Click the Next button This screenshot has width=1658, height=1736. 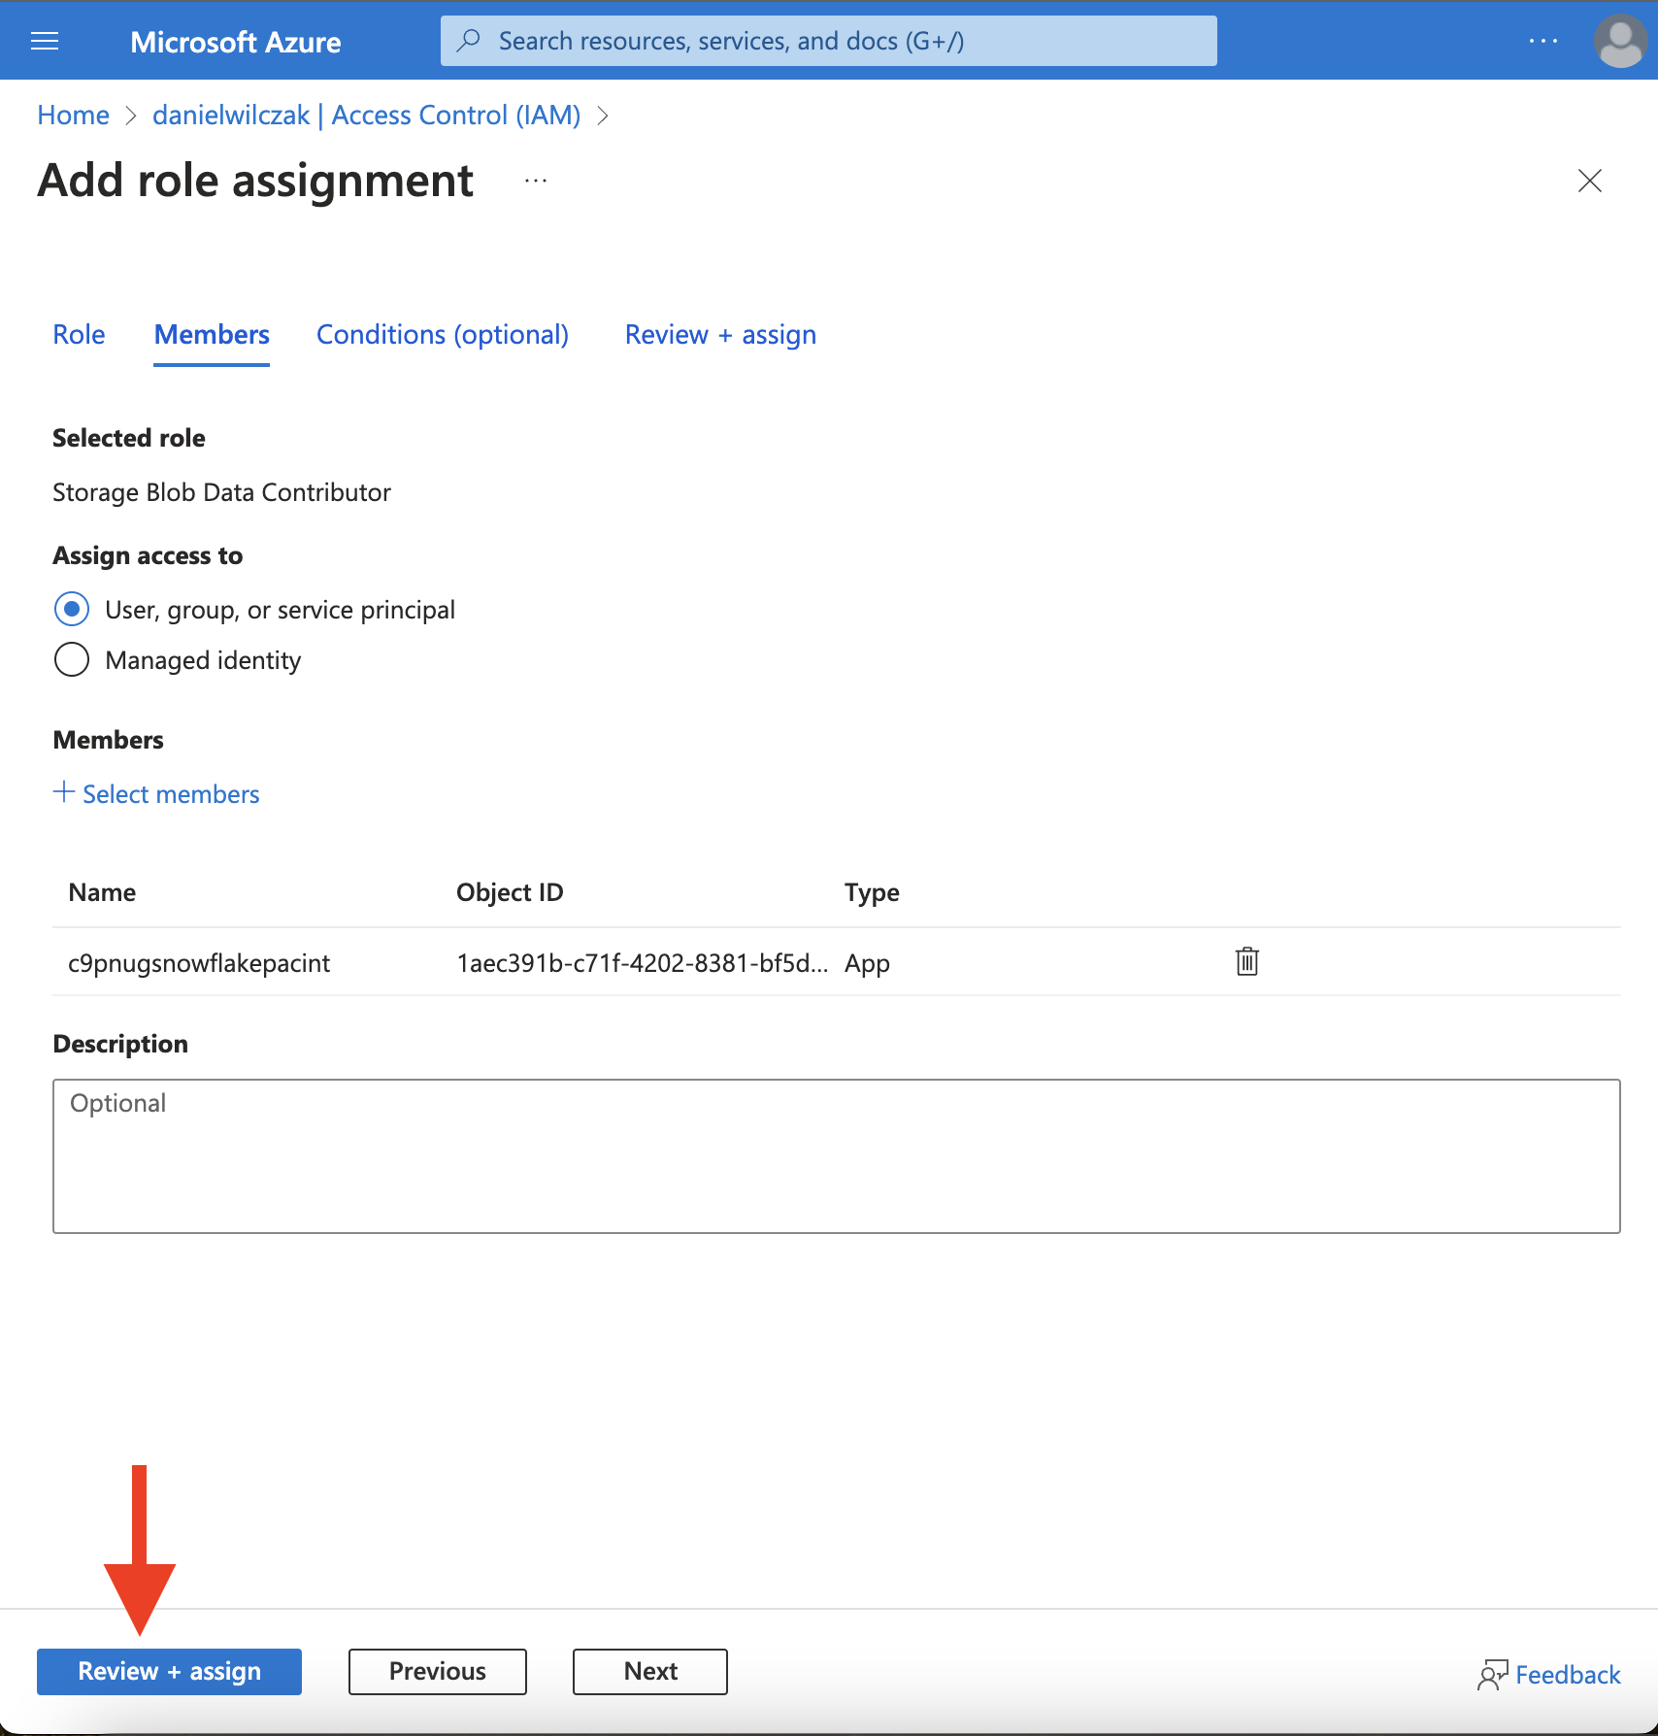pyautogui.click(x=650, y=1671)
